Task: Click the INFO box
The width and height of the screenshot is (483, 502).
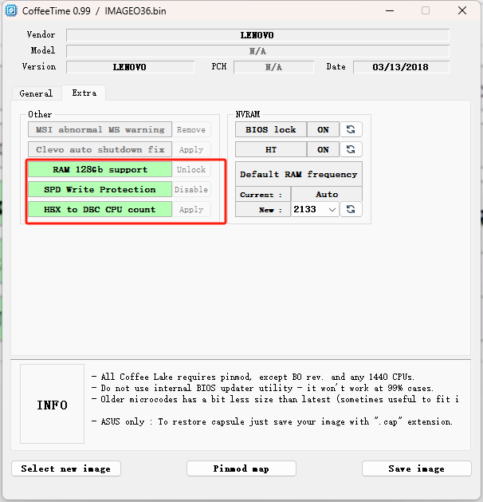Action: 52,405
